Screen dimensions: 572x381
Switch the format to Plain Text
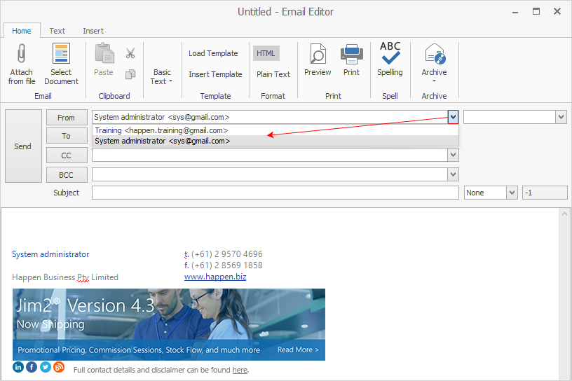coord(273,74)
